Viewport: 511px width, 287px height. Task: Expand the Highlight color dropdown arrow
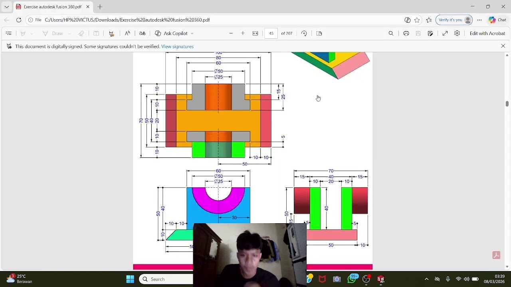[x=32, y=33]
